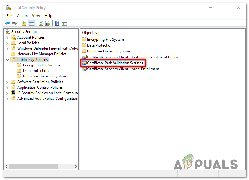This screenshot has width=249, height=180.
Task: Select Network List Manager Policies
Action: (x=42, y=54)
